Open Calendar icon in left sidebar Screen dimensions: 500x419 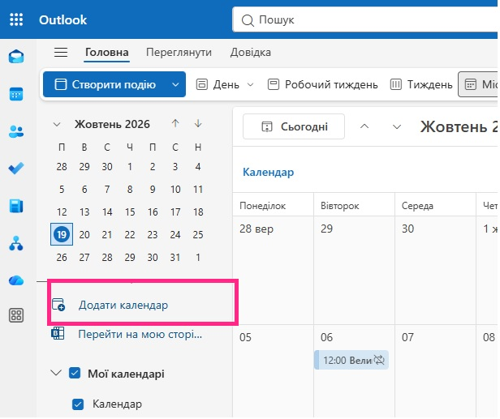coord(16,94)
